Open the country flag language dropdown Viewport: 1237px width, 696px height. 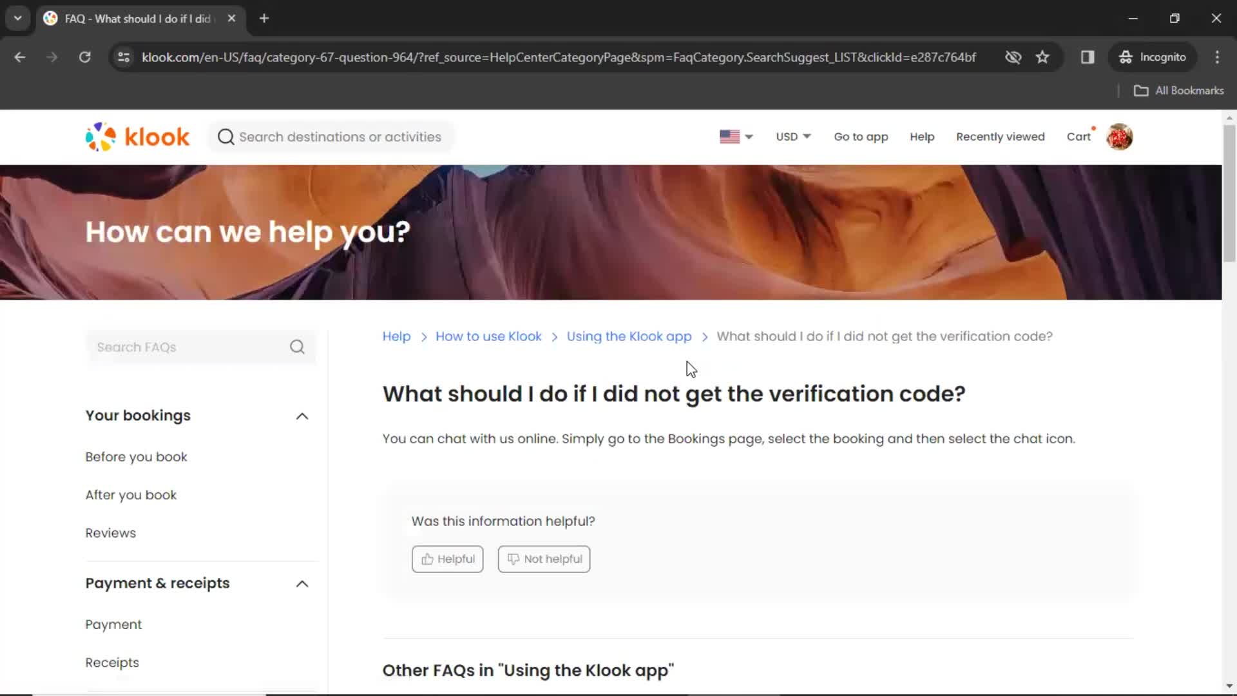pyautogui.click(x=736, y=137)
